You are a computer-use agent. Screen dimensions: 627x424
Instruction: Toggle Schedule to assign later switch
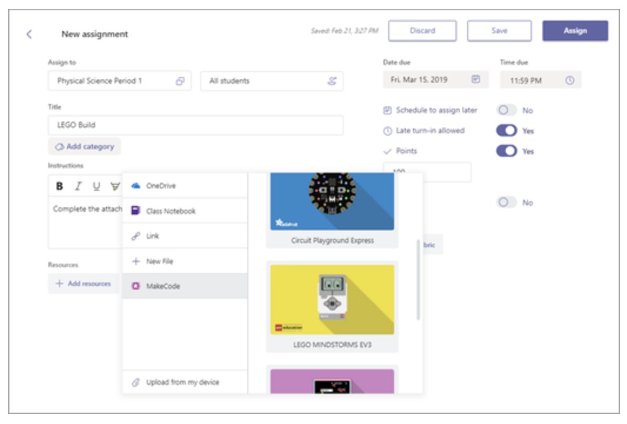(506, 110)
